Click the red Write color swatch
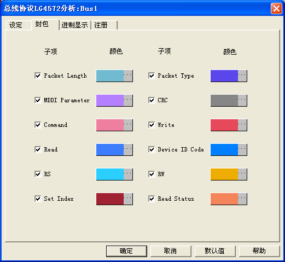The height and width of the screenshot is (262, 285). pyautogui.click(x=224, y=125)
